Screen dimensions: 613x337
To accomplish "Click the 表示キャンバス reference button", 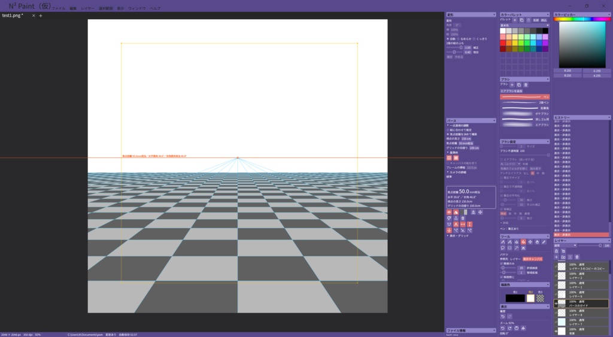I will (x=532, y=259).
